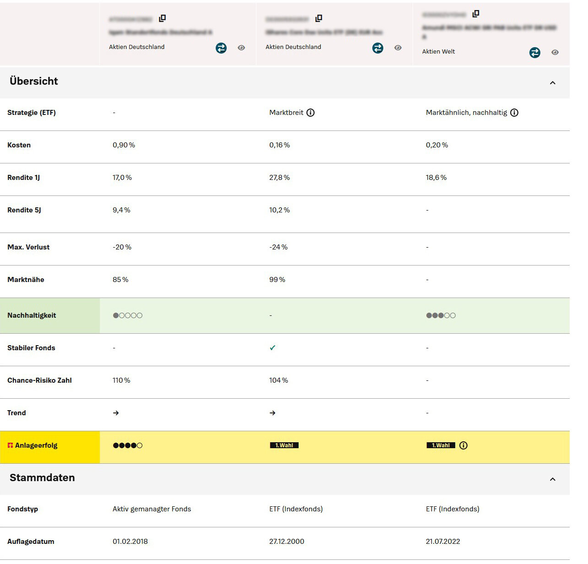Image resolution: width=588 pixels, height=564 pixels.
Task: Collapse the Übersicht section
Action: tap(552, 83)
